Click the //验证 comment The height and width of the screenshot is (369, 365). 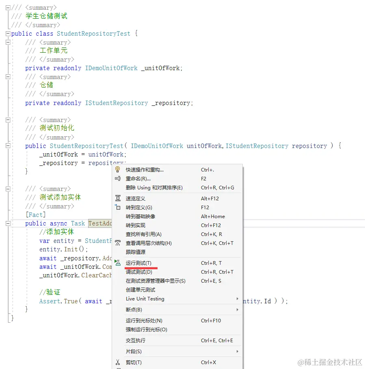pyautogui.click(x=50, y=292)
